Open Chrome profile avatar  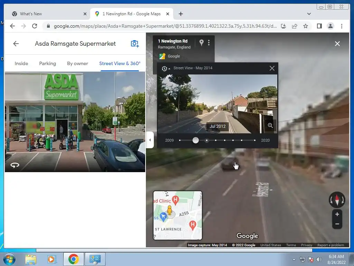pos(330,26)
